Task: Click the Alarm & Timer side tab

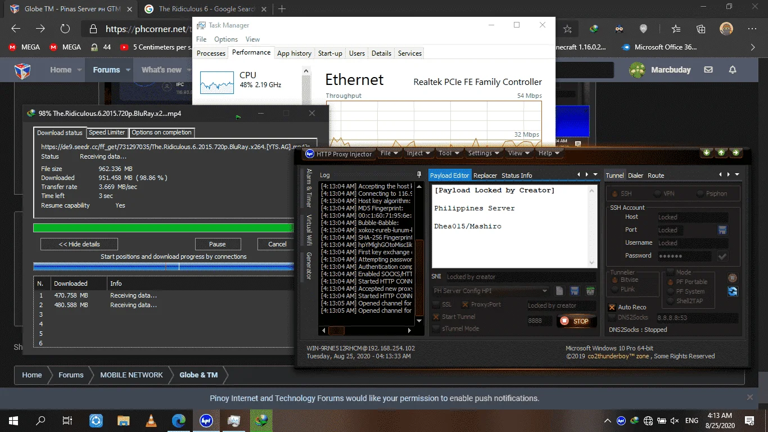Action: pyautogui.click(x=309, y=188)
